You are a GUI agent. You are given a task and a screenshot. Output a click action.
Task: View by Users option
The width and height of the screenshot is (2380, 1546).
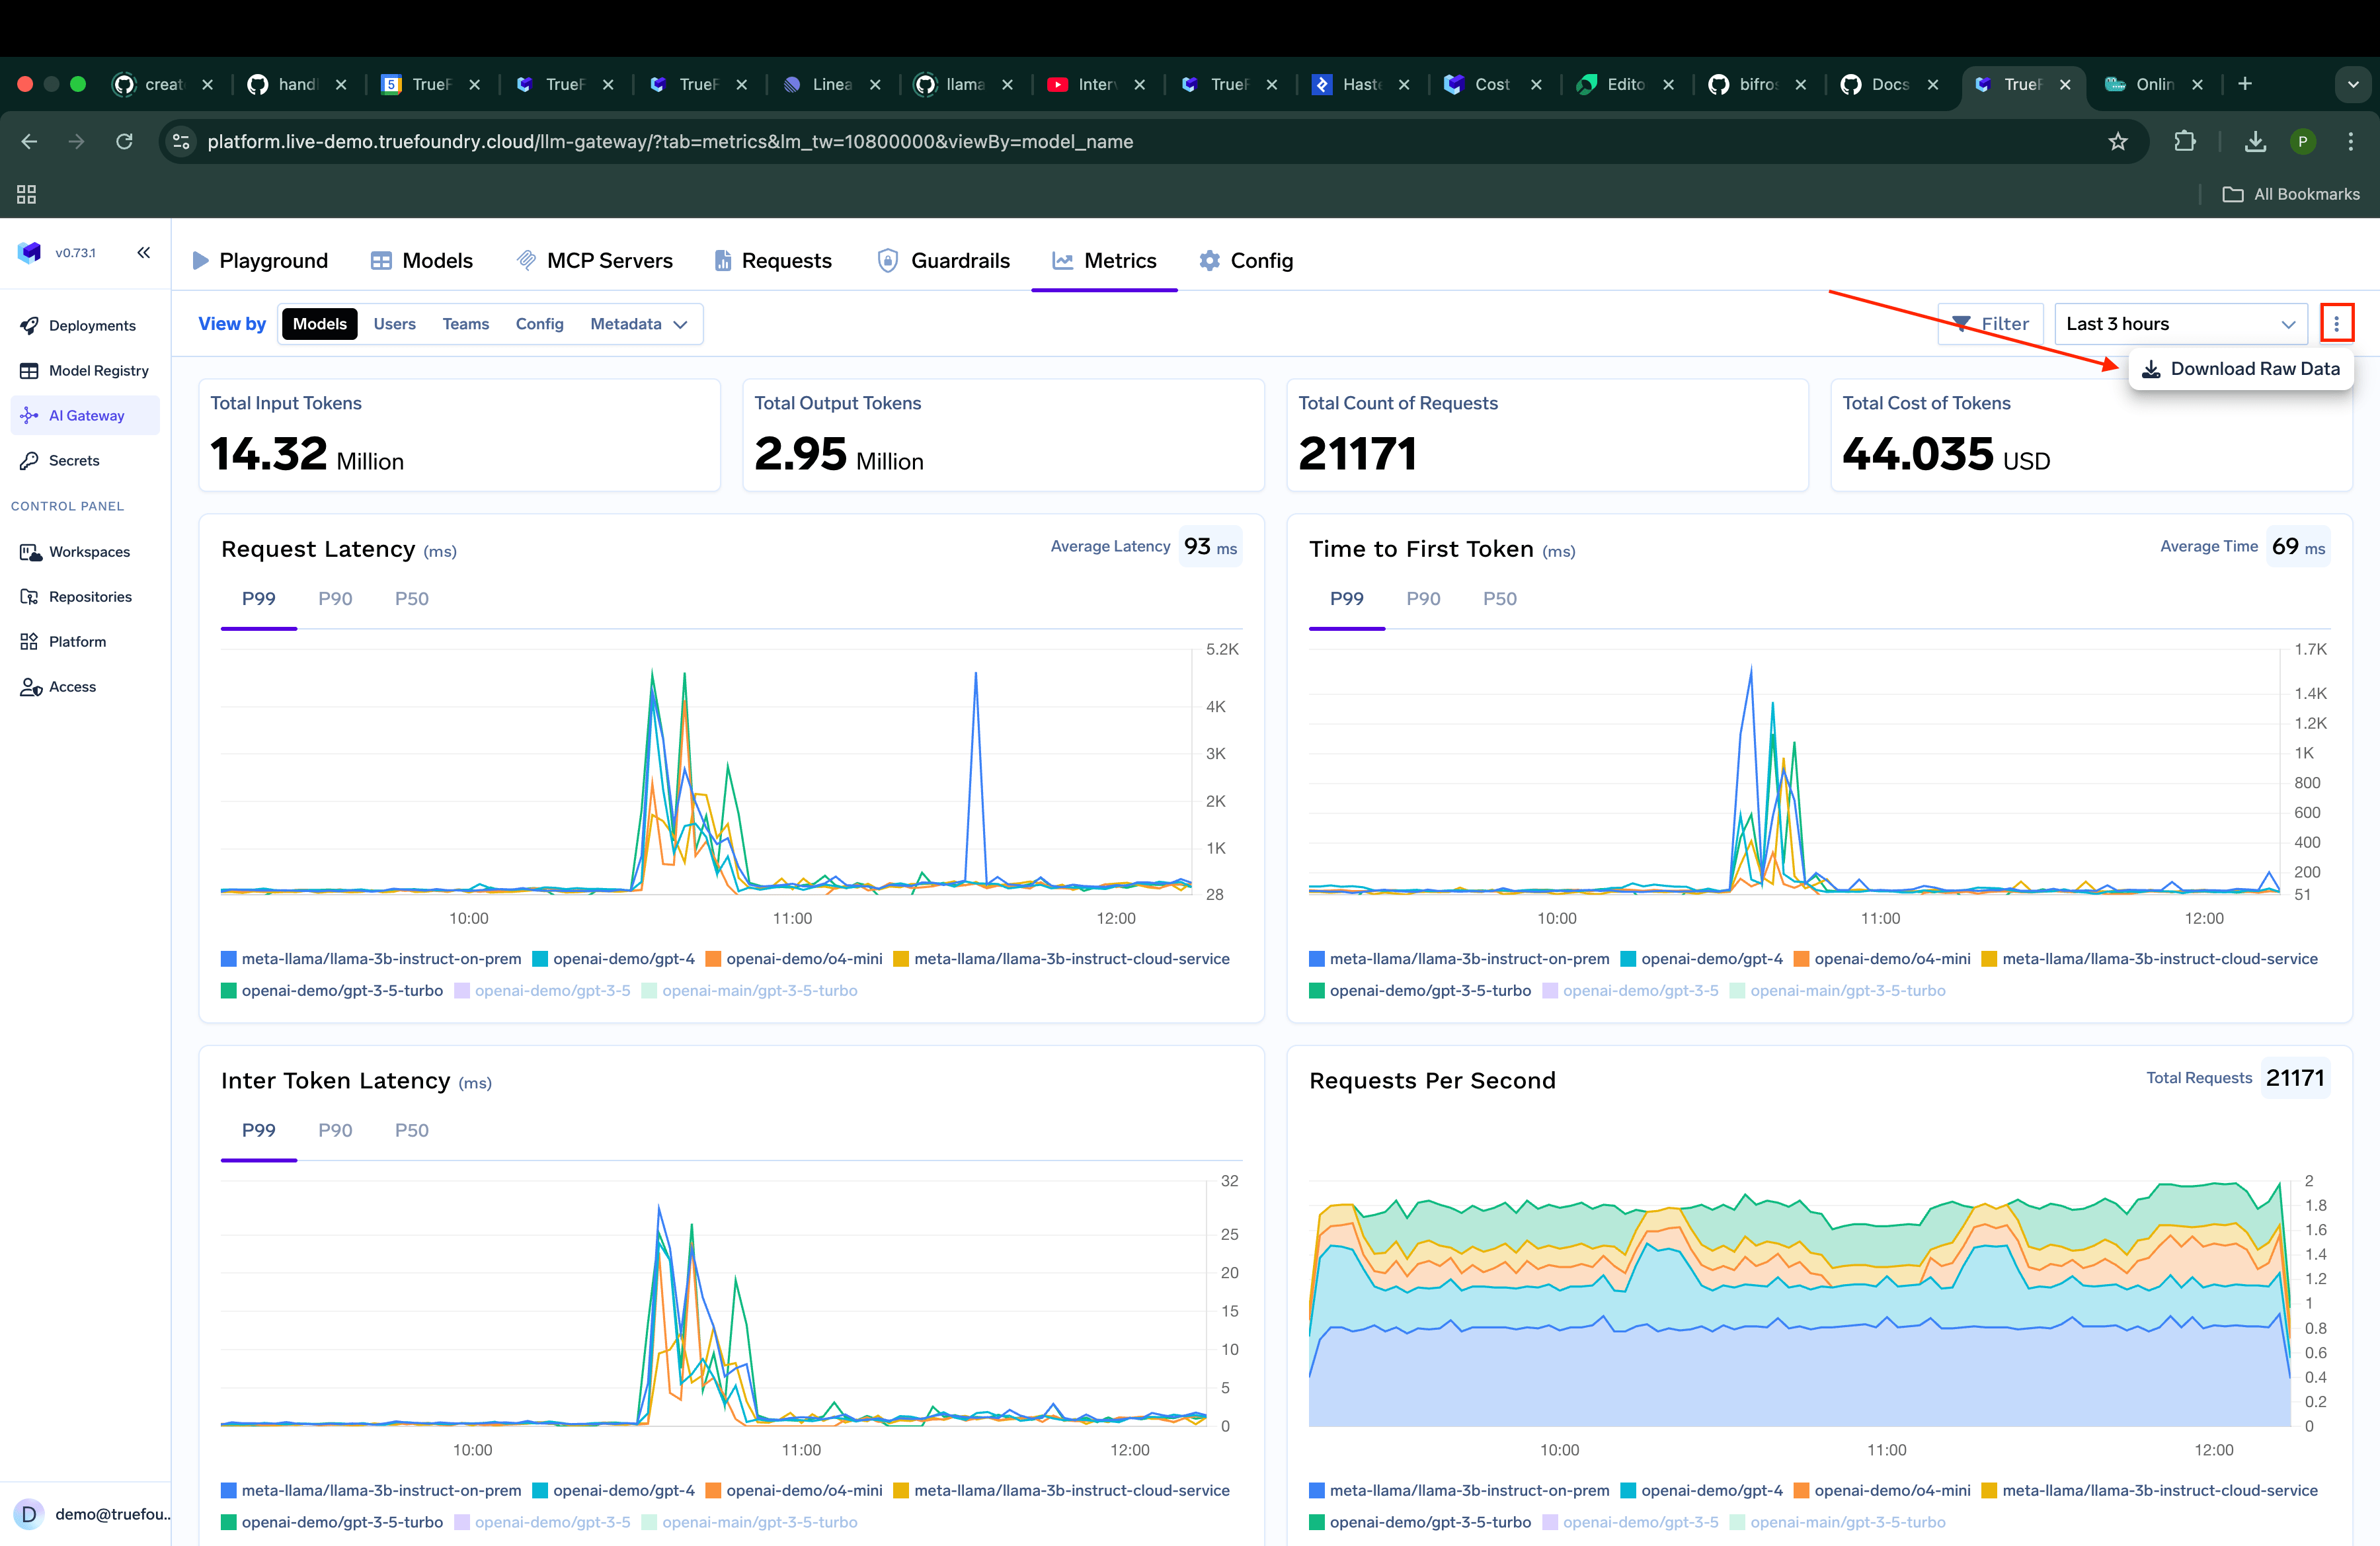(x=394, y=324)
